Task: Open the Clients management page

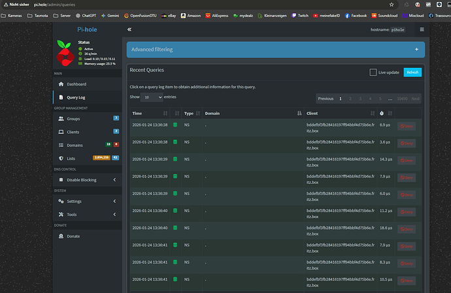Action: click(88, 132)
